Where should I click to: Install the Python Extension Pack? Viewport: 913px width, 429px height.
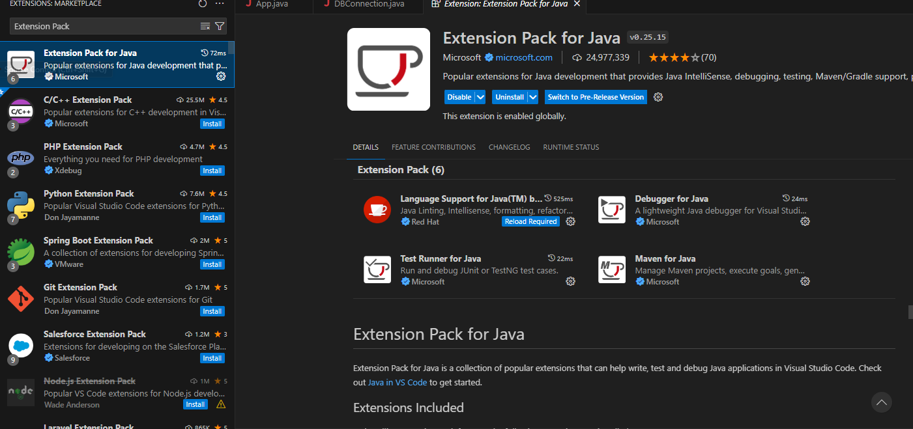212,217
